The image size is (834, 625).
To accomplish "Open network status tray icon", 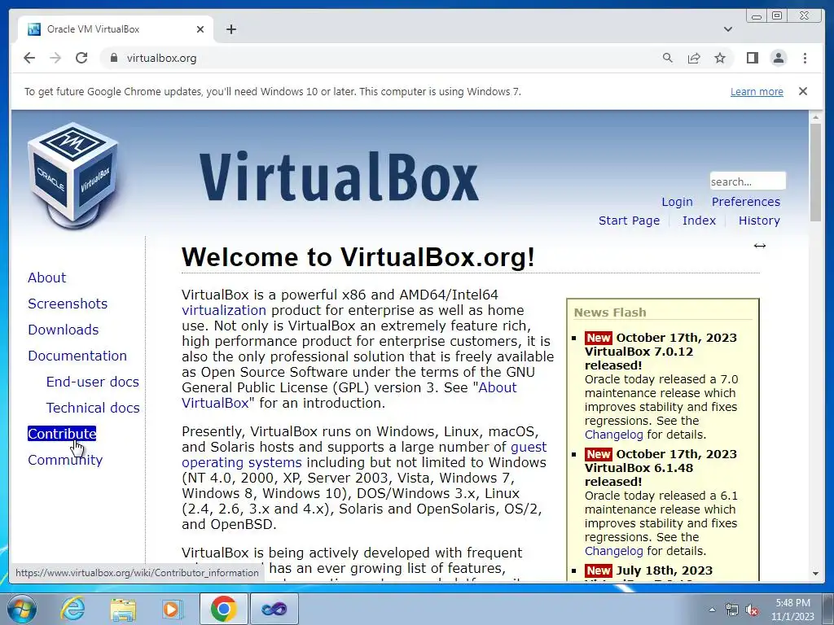I will [732, 610].
